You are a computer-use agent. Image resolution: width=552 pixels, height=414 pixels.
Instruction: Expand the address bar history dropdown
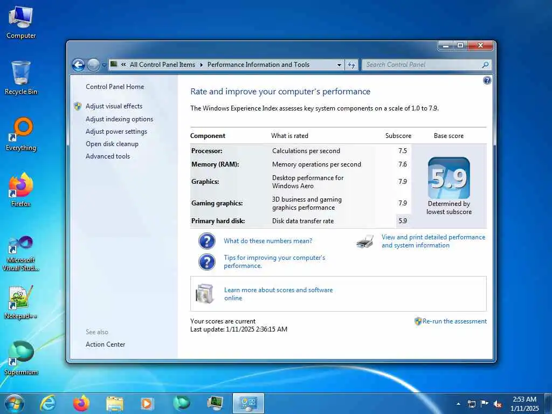point(339,65)
